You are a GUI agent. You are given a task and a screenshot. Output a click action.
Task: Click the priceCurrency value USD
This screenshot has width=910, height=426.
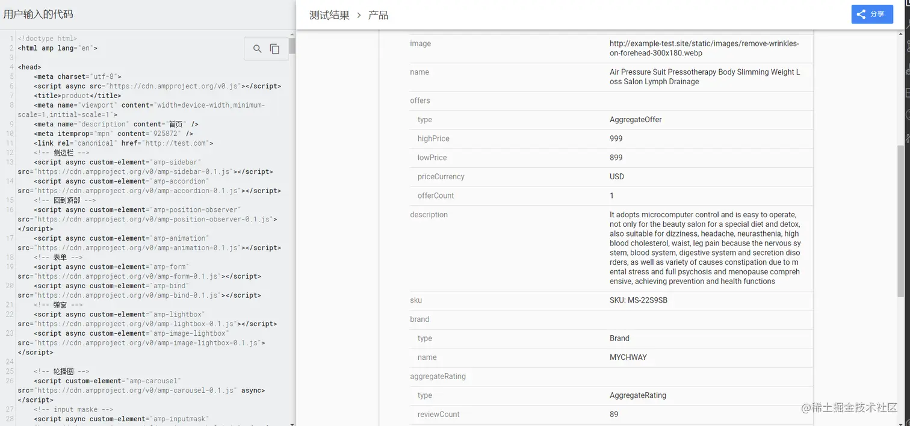pyautogui.click(x=617, y=177)
